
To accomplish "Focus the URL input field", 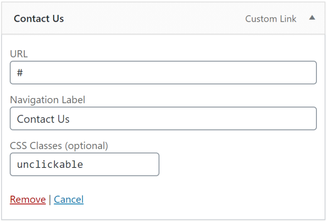I will click(x=163, y=72).
